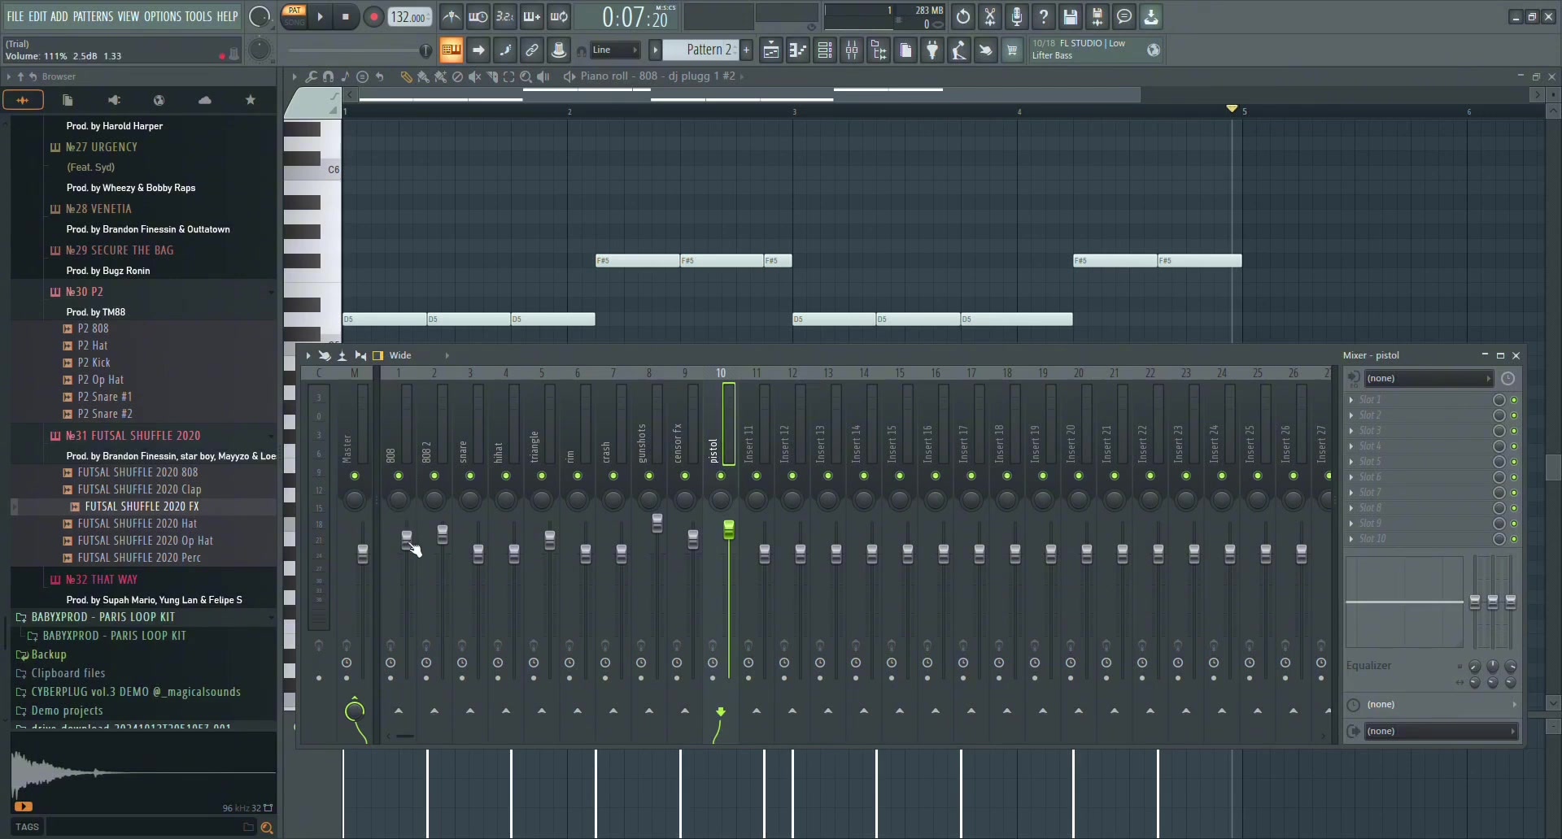Open the Mixer view toolbar icon
Image resolution: width=1562 pixels, height=839 pixels.
[852, 50]
